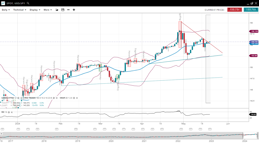Open the symbol search magnifier icon
The width and height of the screenshot is (259, 143).
coord(28,3)
